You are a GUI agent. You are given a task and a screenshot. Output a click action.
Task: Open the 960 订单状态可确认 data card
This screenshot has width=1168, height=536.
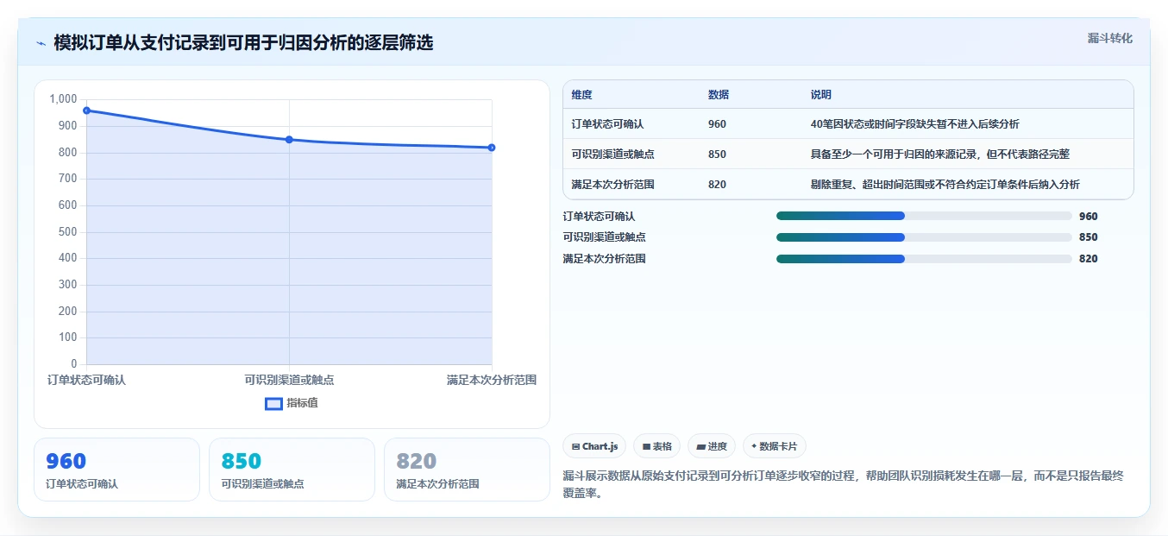tap(116, 470)
